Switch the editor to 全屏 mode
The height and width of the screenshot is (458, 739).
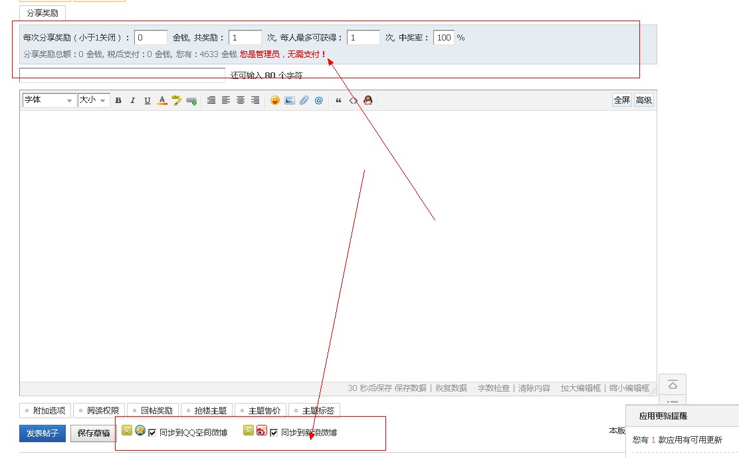pos(621,100)
